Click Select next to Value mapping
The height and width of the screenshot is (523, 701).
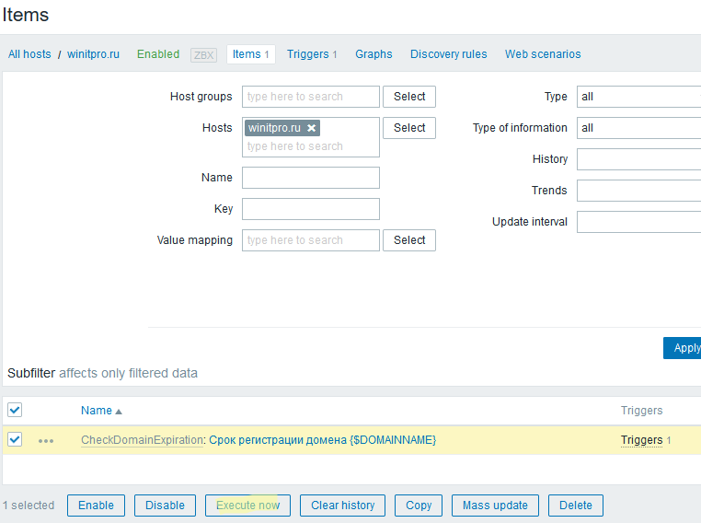coord(409,240)
